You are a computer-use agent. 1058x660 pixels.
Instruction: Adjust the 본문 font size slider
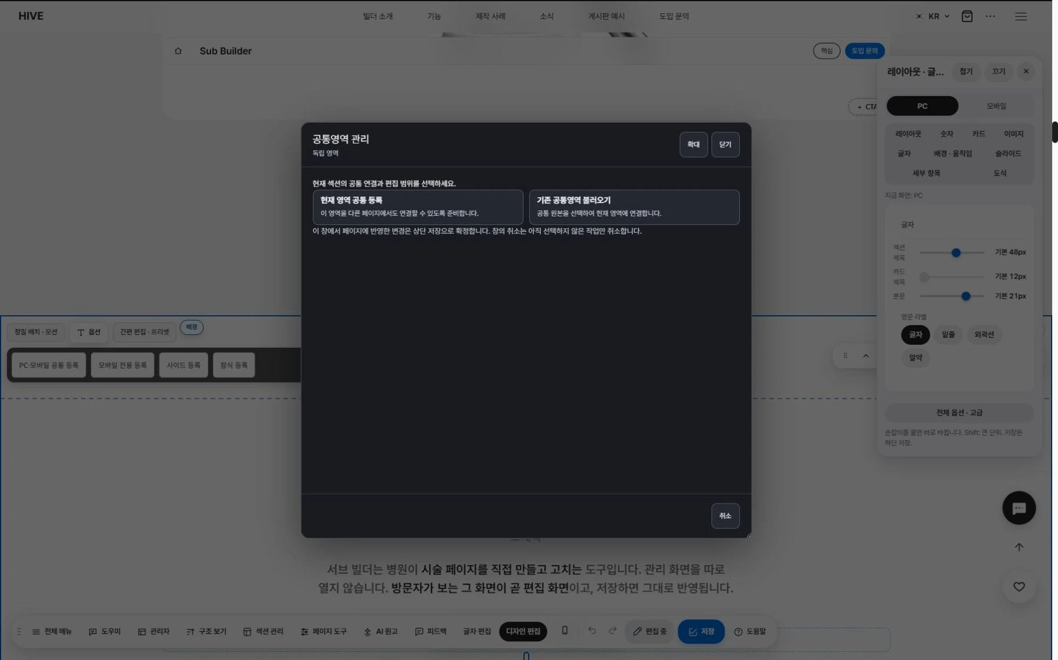952,296
